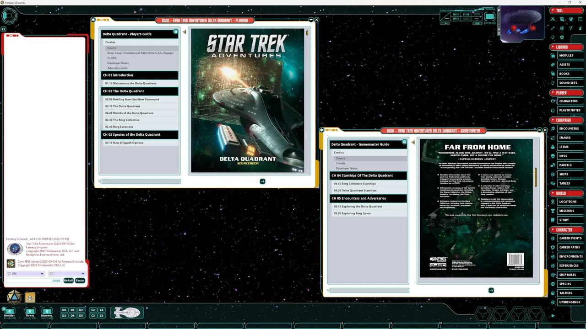Click the Characters people icon
Screen dimensions: 586x329
pos(553,101)
